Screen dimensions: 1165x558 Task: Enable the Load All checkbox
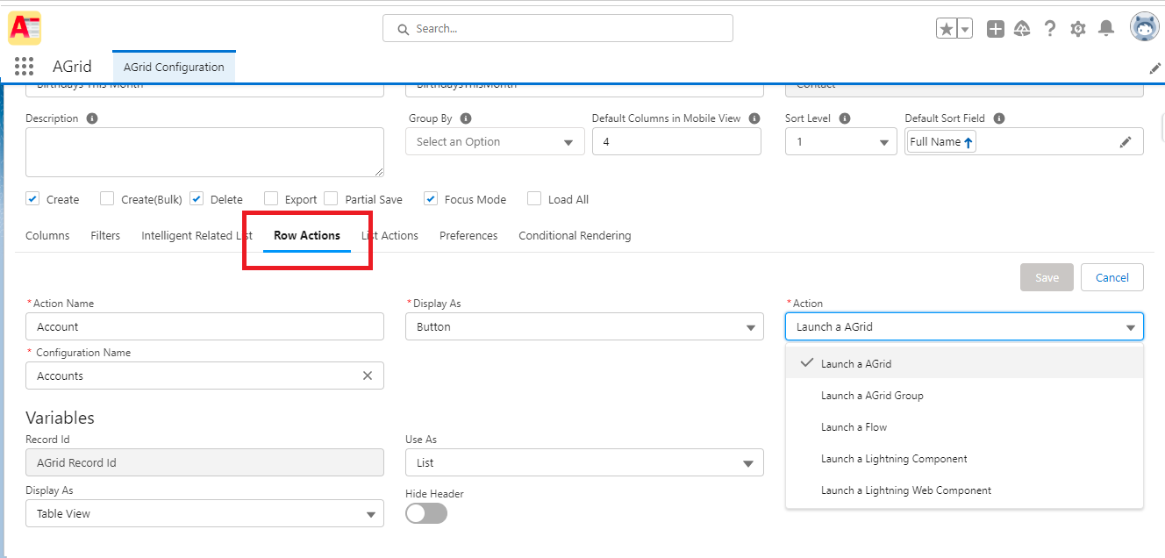[534, 199]
